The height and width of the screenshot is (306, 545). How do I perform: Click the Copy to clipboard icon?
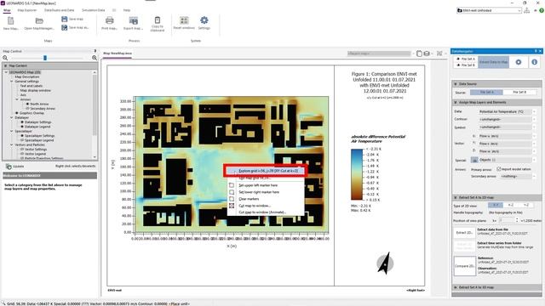click(158, 20)
